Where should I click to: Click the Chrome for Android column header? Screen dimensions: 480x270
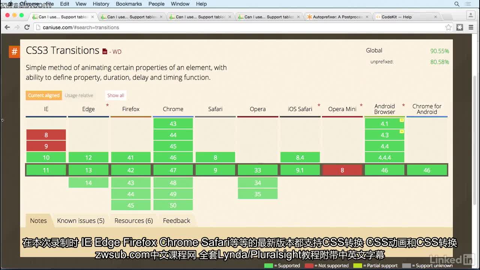pos(427,109)
